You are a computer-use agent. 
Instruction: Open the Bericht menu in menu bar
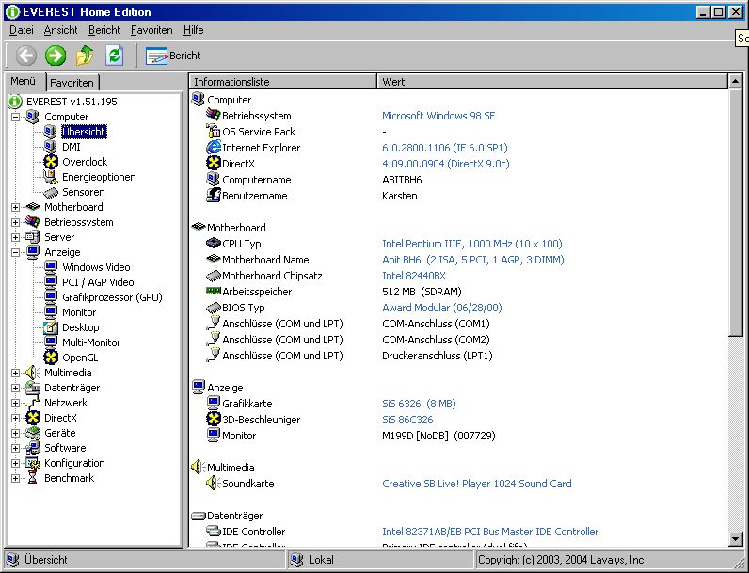point(104,30)
